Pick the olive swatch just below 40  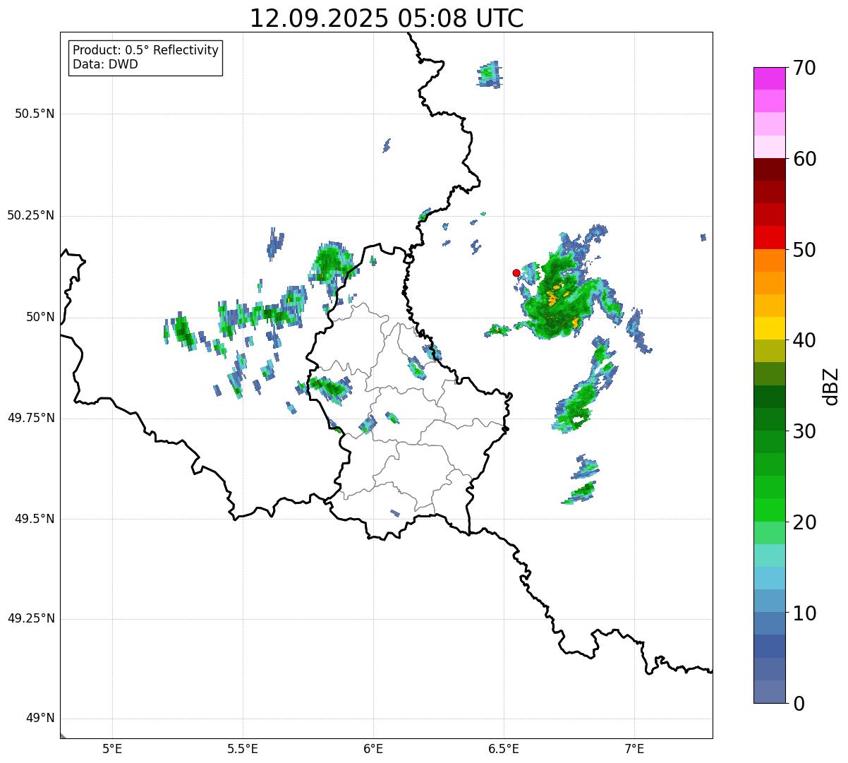pyautogui.click(x=769, y=351)
